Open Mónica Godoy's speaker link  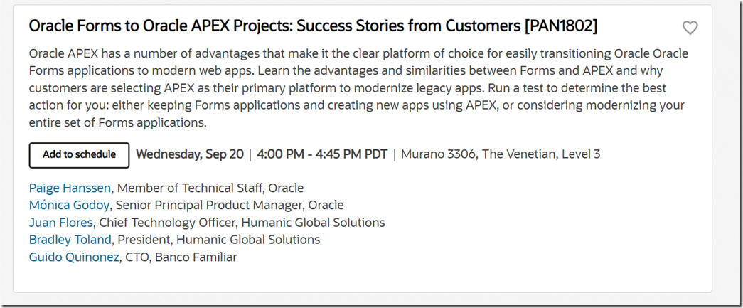coord(70,206)
